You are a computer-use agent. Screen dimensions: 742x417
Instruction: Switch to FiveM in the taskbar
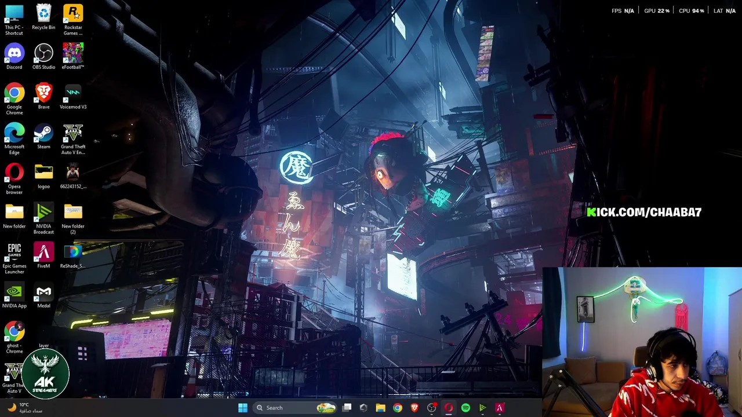click(x=500, y=408)
